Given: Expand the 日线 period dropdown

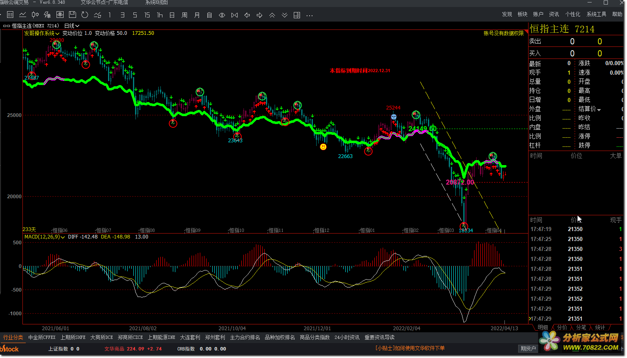Looking at the screenshot, I should click(x=71, y=26).
